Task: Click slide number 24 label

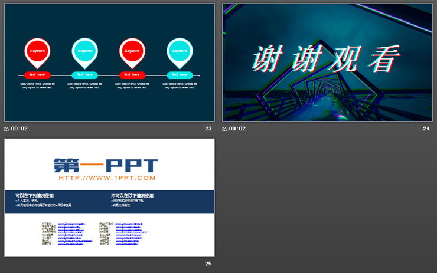Action: coord(426,129)
